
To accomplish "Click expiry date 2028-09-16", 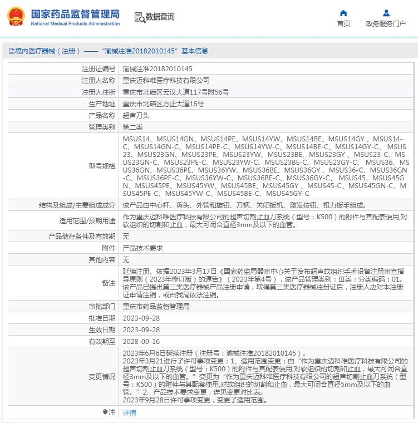I will (x=141, y=342).
